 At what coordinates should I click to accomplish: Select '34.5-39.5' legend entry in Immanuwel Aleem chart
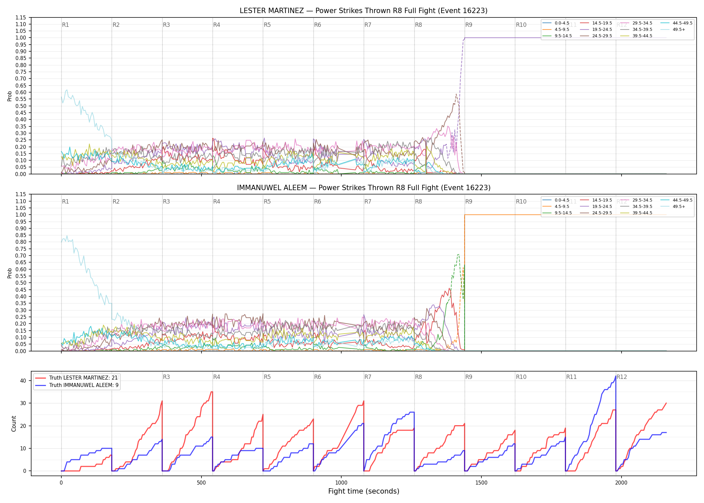[636, 207]
